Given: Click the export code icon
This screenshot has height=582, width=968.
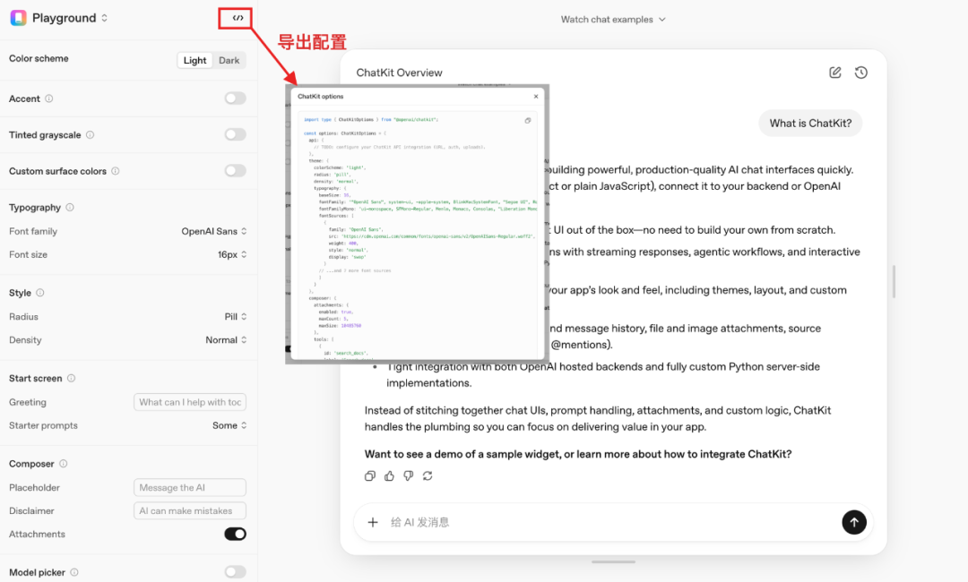Looking at the screenshot, I should [x=238, y=18].
